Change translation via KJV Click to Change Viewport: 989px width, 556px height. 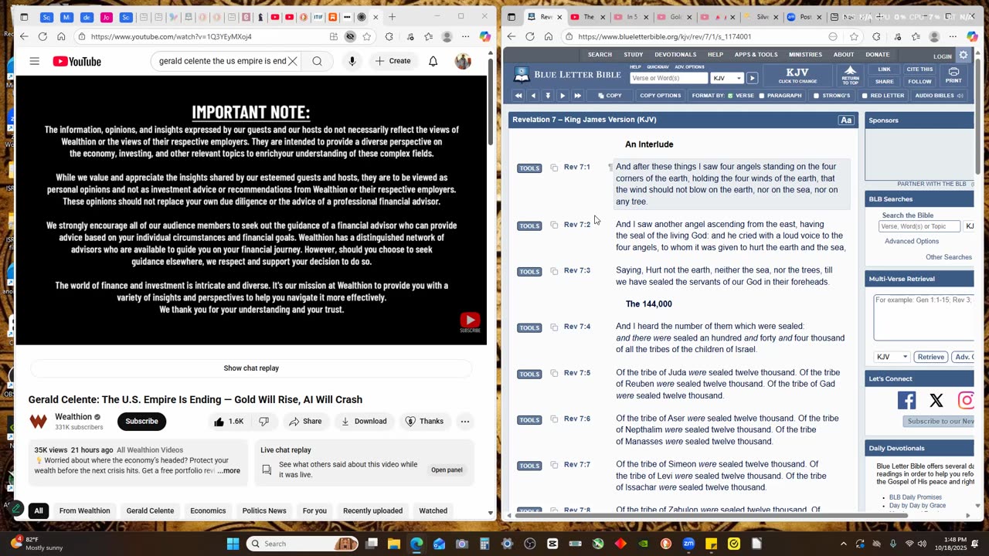pos(797,75)
